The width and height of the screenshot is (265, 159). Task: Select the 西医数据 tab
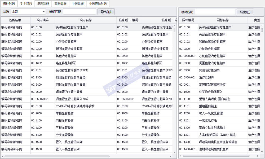point(60,4)
